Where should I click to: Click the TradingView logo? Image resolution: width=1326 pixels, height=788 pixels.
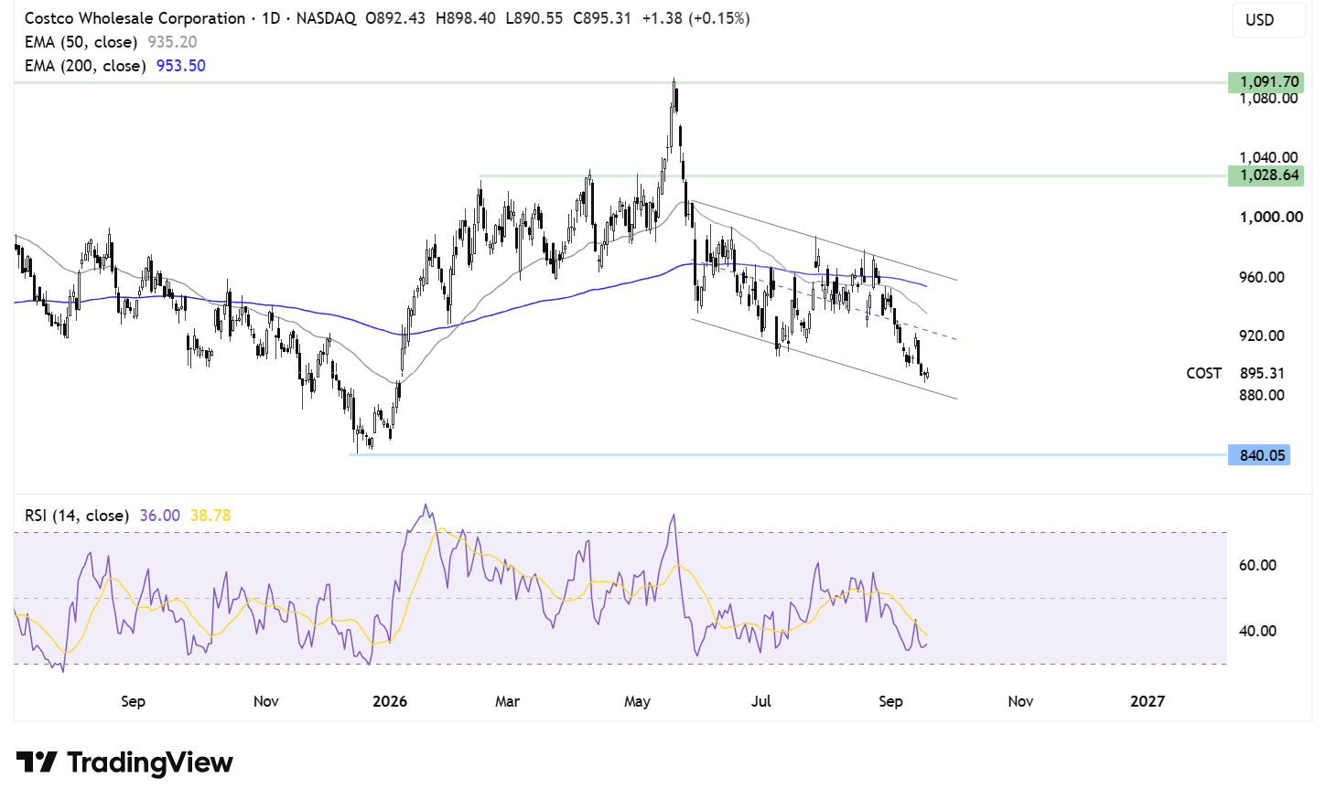coord(124,762)
